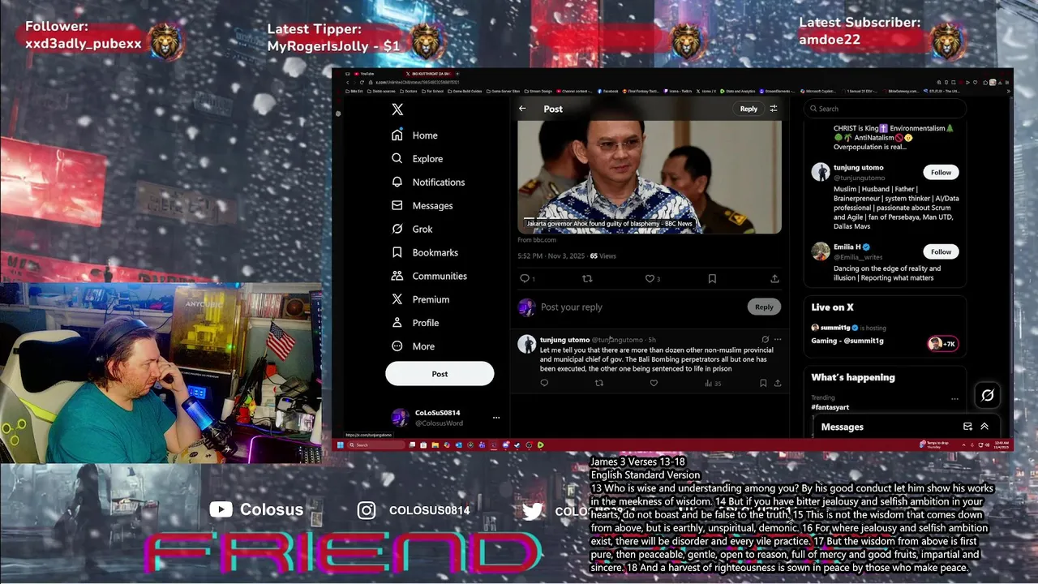Open Messages in the left sidebar
The width and height of the screenshot is (1038, 584).
422,206
